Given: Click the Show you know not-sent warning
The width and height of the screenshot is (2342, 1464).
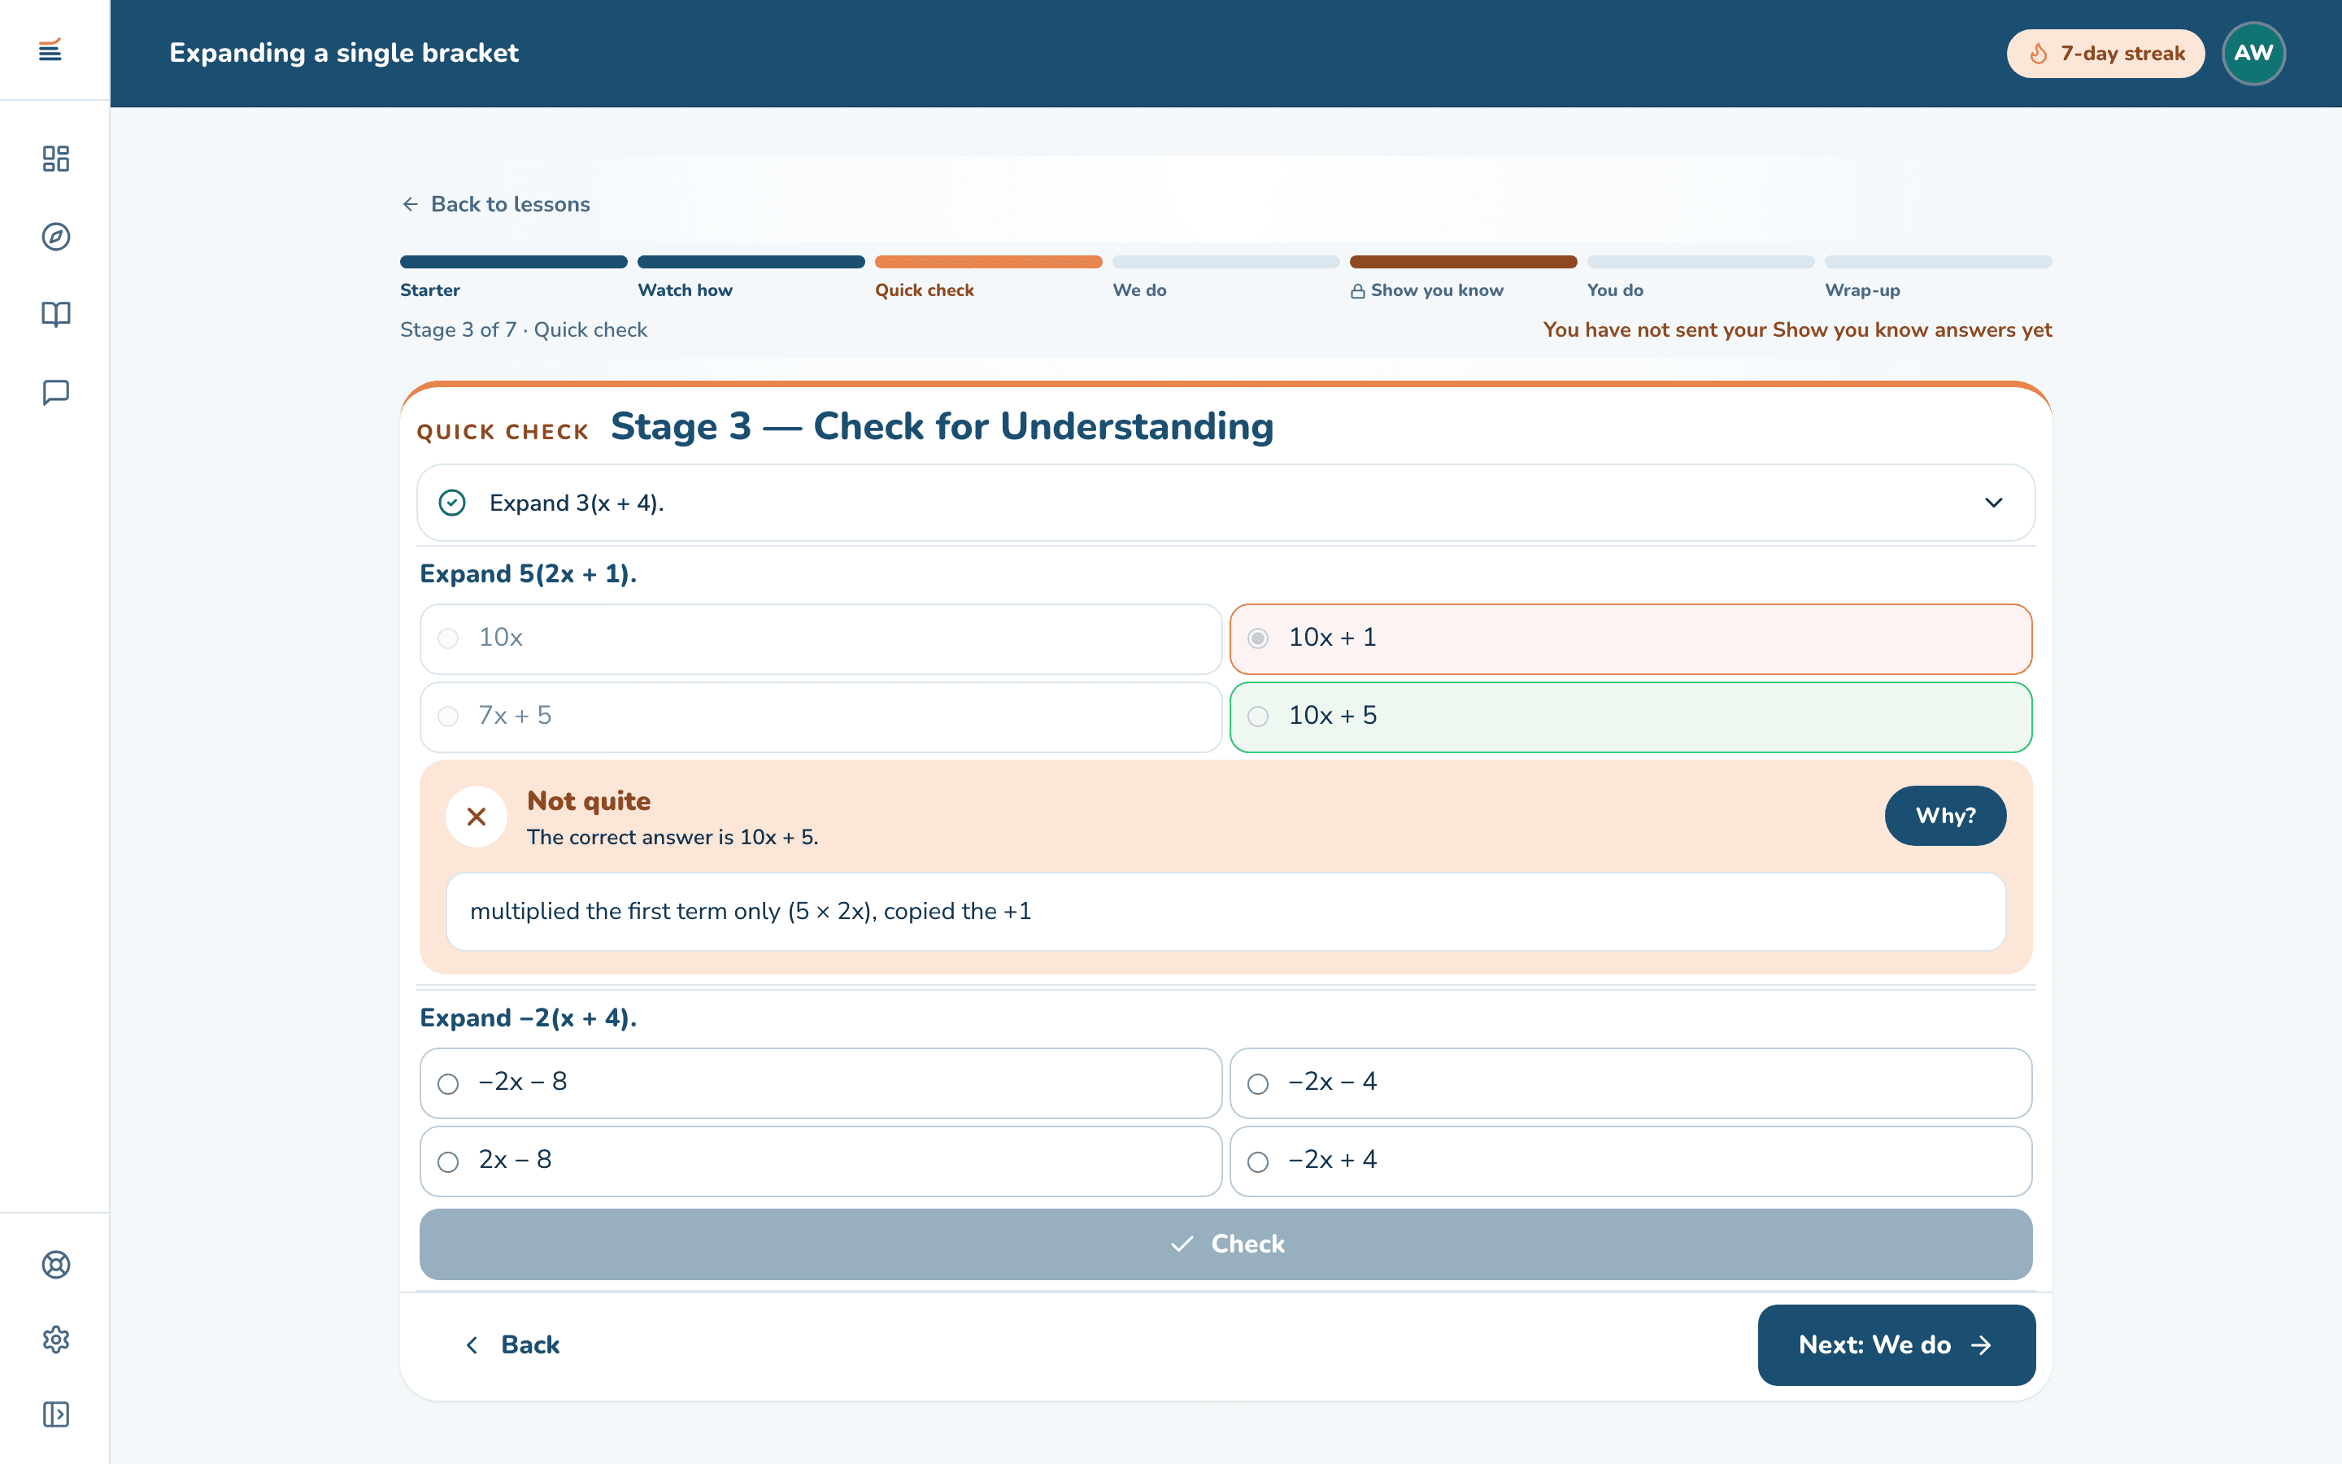Looking at the screenshot, I should 1797,330.
